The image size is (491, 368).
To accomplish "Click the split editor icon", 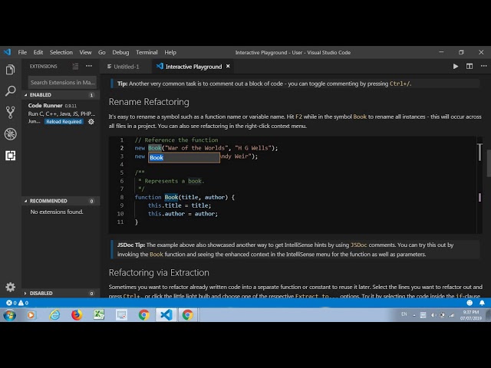I will 470,67.
